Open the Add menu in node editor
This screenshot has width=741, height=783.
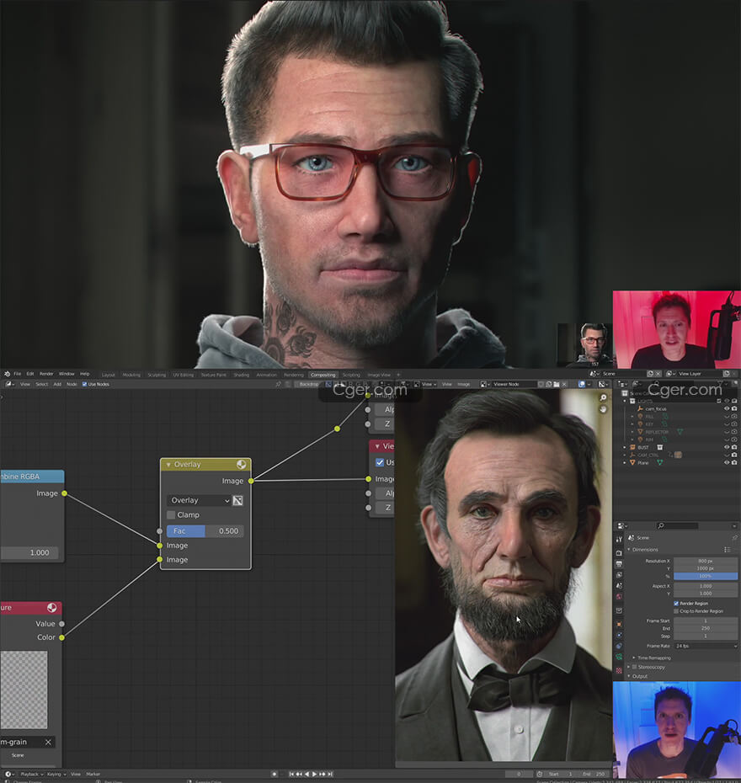(57, 384)
